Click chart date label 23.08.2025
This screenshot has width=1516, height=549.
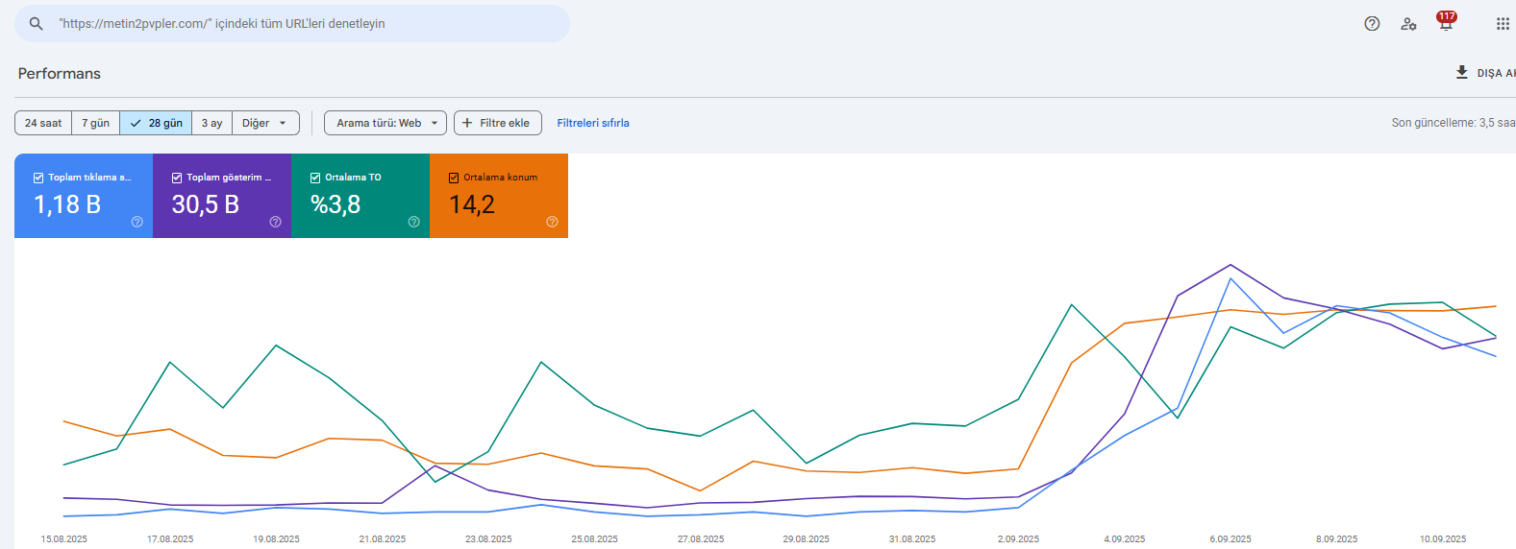pyautogui.click(x=488, y=539)
